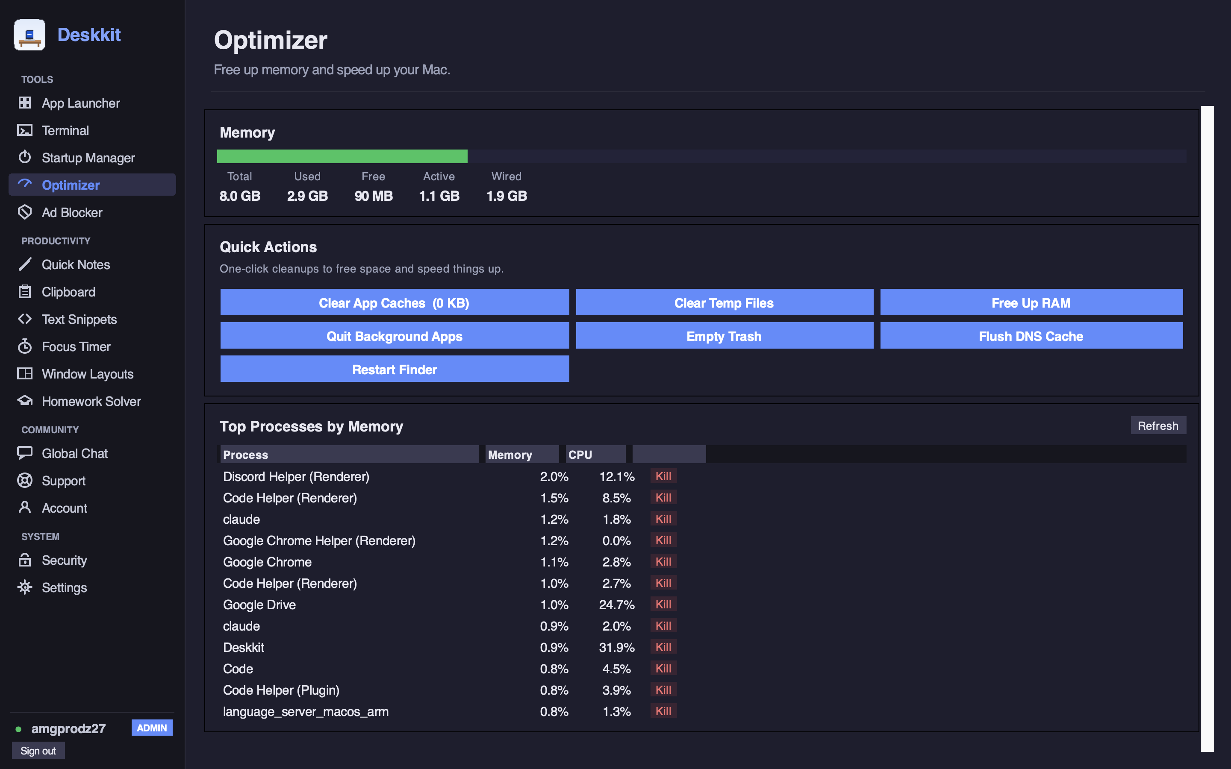
Task: Click the Startup Manager power icon
Action: coord(24,157)
